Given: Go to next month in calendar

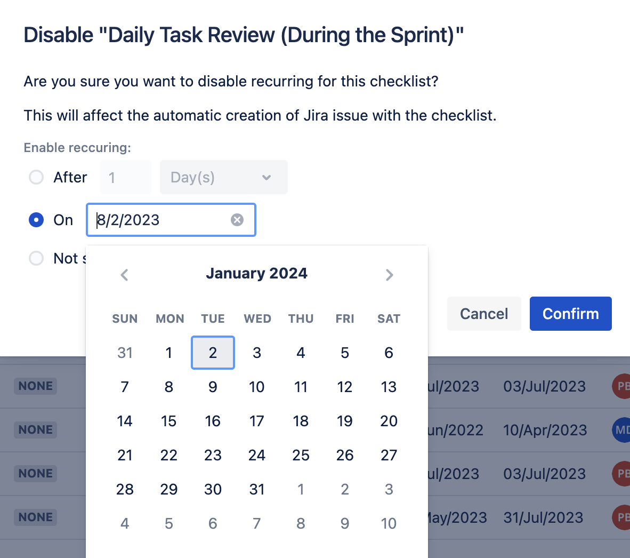Looking at the screenshot, I should click(389, 275).
